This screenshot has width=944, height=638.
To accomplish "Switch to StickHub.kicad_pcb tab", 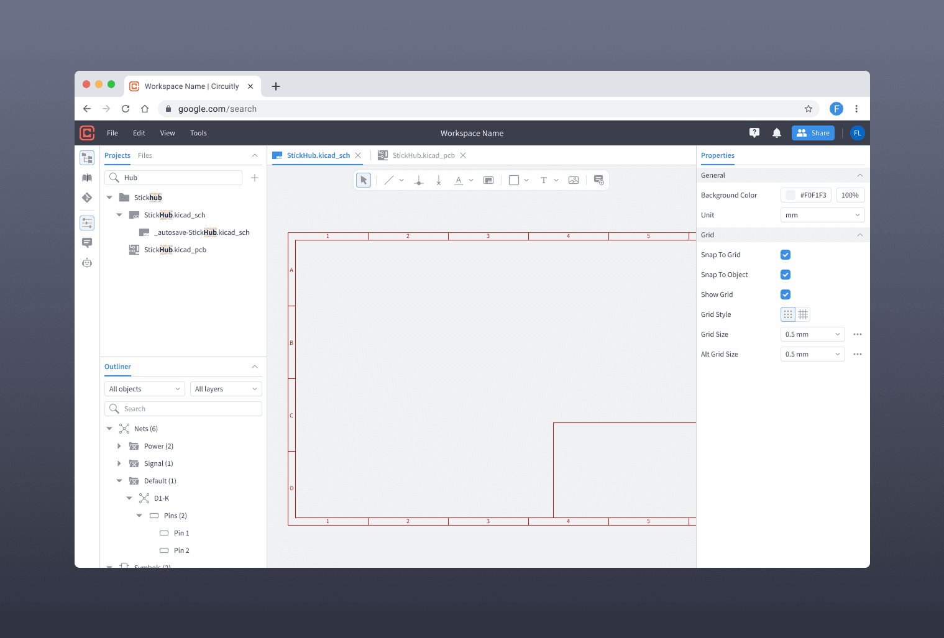I will (x=424, y=155).
